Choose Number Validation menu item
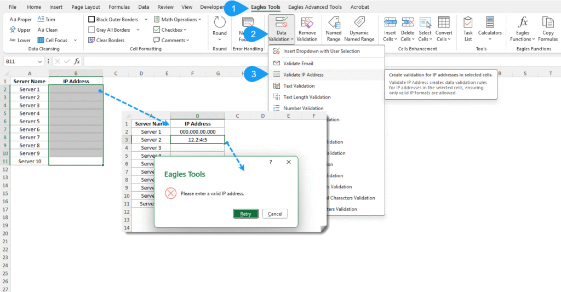 [x=327, y=108]
